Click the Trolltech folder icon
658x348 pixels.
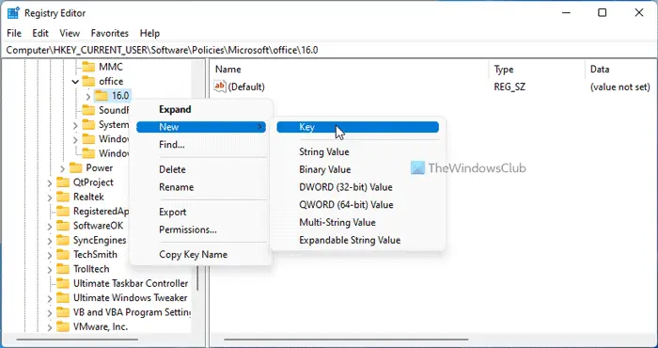[x=63, y=269]
